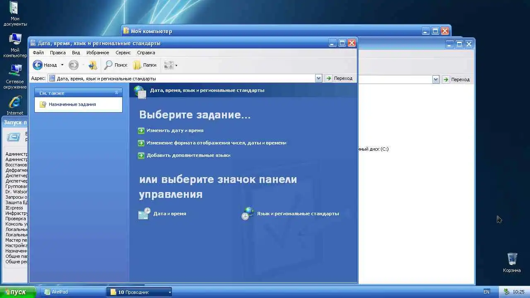530x298 pixels.
Task: Click the icon in Запуск программы dialog
Action: (x=13, y=137)
